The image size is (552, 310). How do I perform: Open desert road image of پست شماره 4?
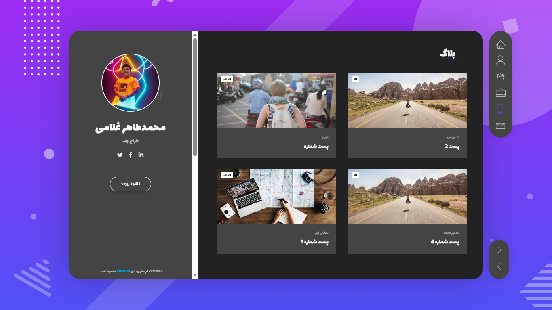(407, 196)
